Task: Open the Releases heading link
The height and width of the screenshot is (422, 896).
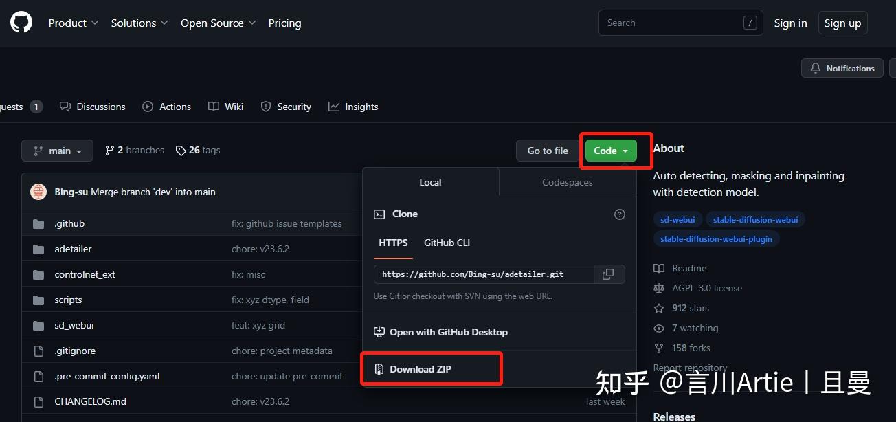Action: point(674,417)
